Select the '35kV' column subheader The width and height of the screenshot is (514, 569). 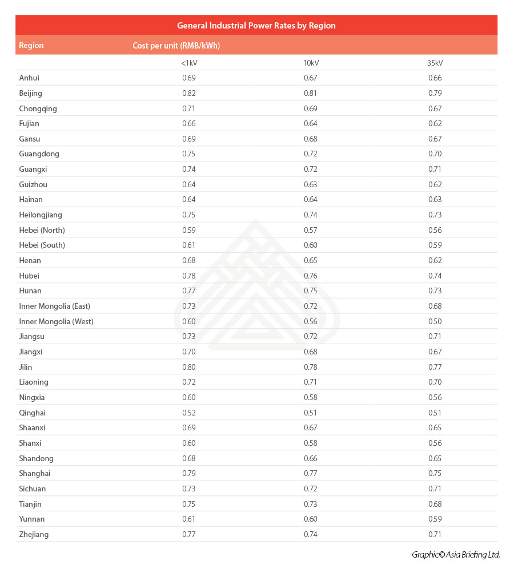(x=435, y=63)
